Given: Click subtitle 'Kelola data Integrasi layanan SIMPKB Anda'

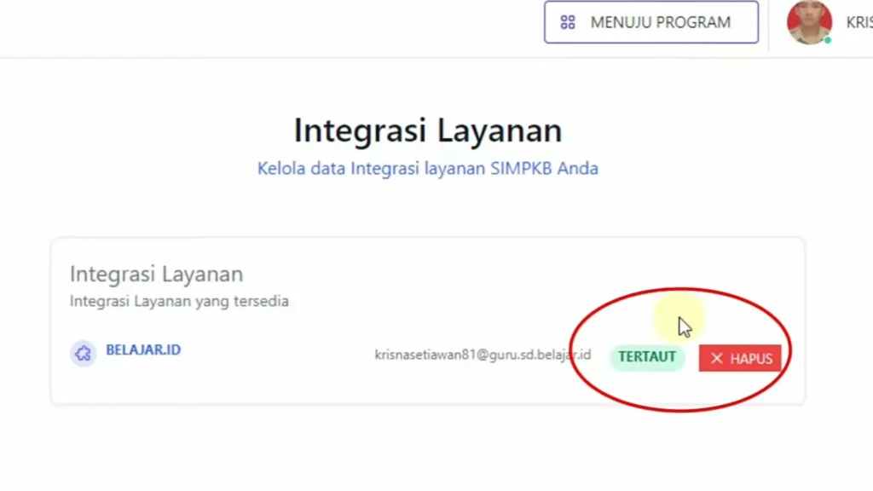Looking at the screenshot, I should 428,168.
